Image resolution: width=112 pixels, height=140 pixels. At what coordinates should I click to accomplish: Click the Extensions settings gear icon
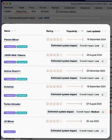pyautogui.click(x=57, y=12)
